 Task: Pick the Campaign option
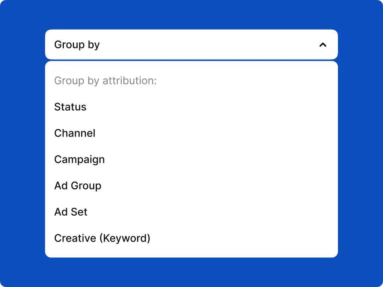pos(79,160)
